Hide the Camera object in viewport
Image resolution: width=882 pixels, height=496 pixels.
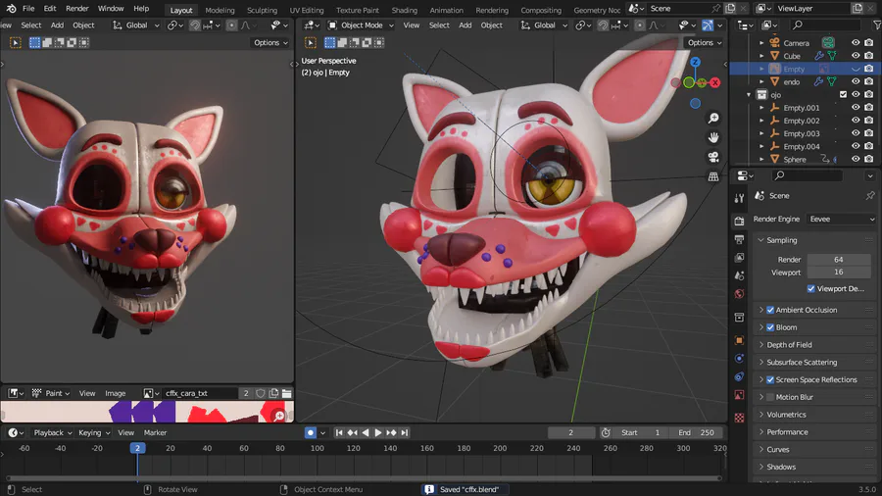pyautogui.click(x=856, y=43)
